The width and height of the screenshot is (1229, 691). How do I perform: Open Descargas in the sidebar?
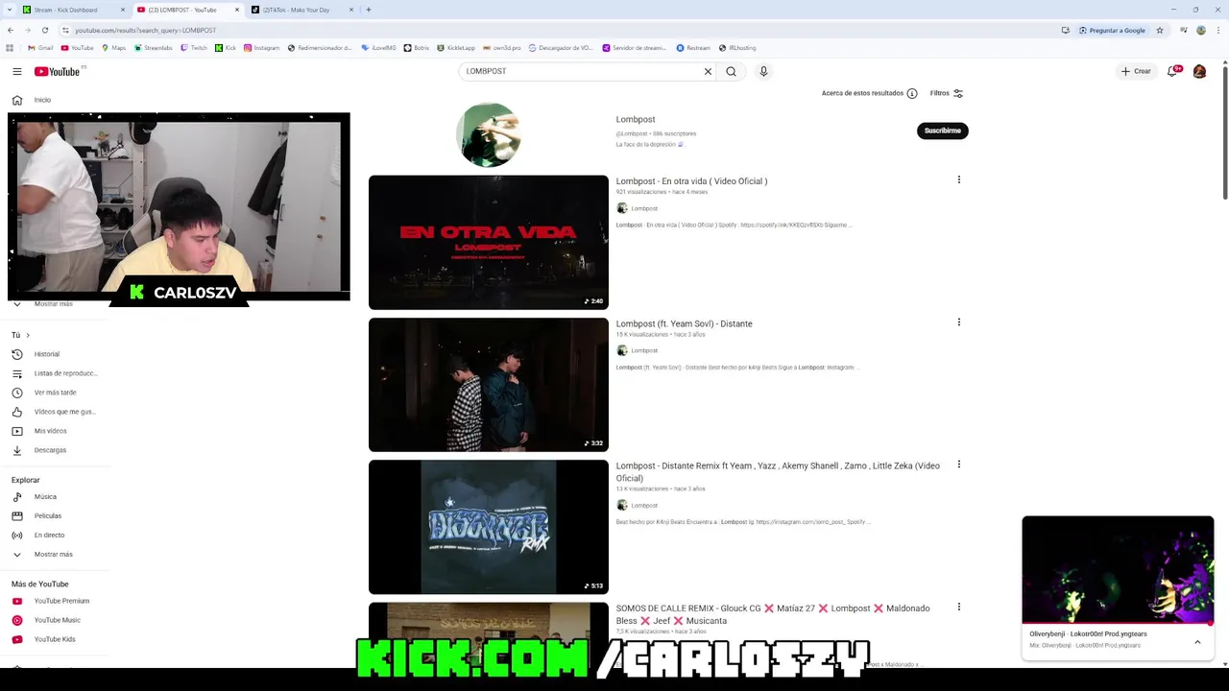[55, 450]
